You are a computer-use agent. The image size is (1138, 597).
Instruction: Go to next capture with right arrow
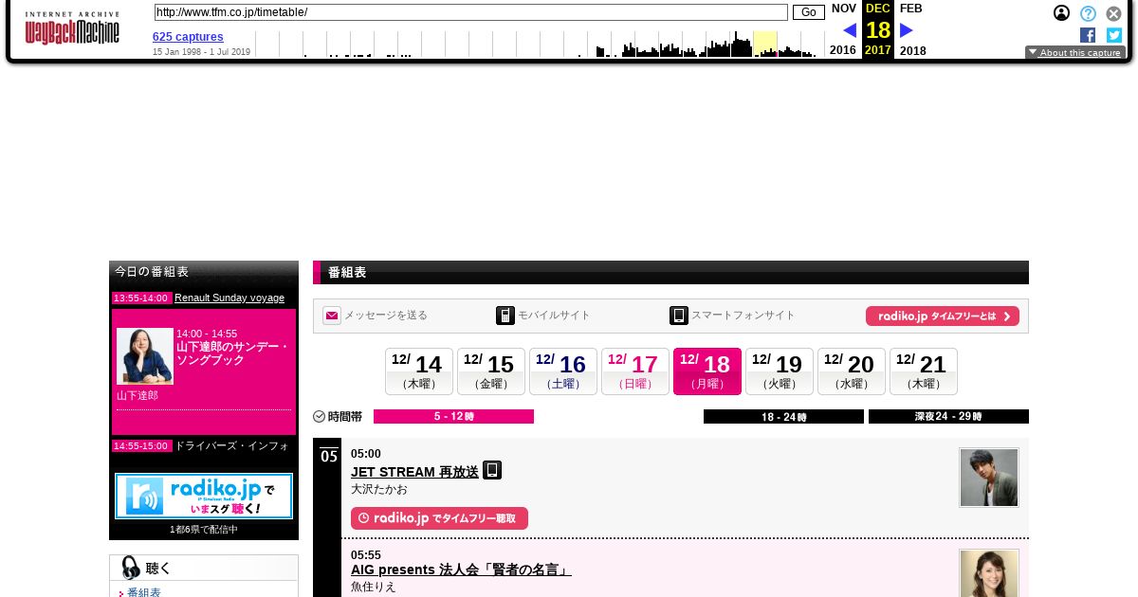pos(907,30)
